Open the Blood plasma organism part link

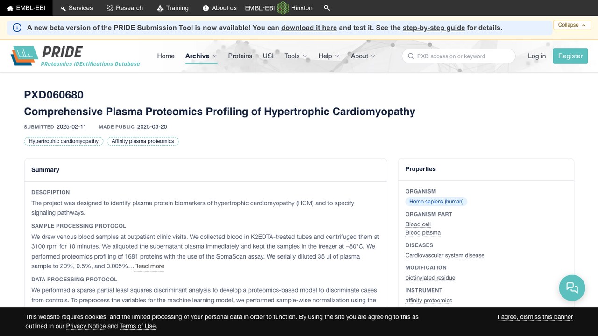(423, 232)
